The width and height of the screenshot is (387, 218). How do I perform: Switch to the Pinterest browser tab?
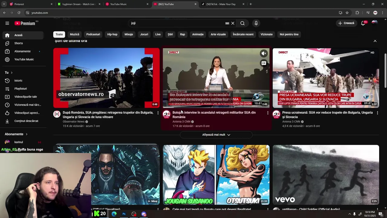pos(30,4)
